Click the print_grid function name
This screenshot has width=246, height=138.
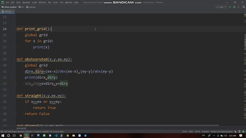click(35, 29)
